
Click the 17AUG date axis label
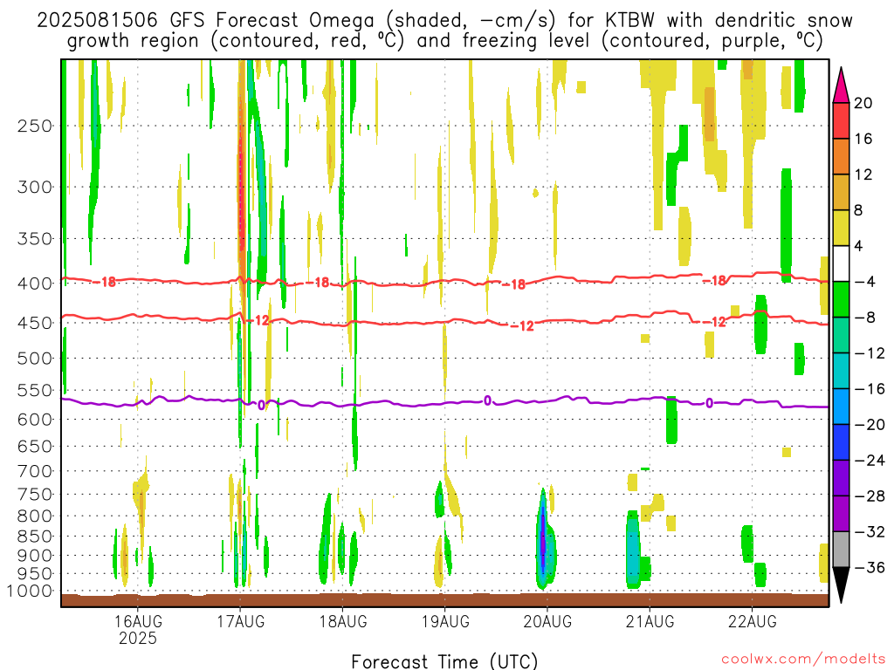240,621
